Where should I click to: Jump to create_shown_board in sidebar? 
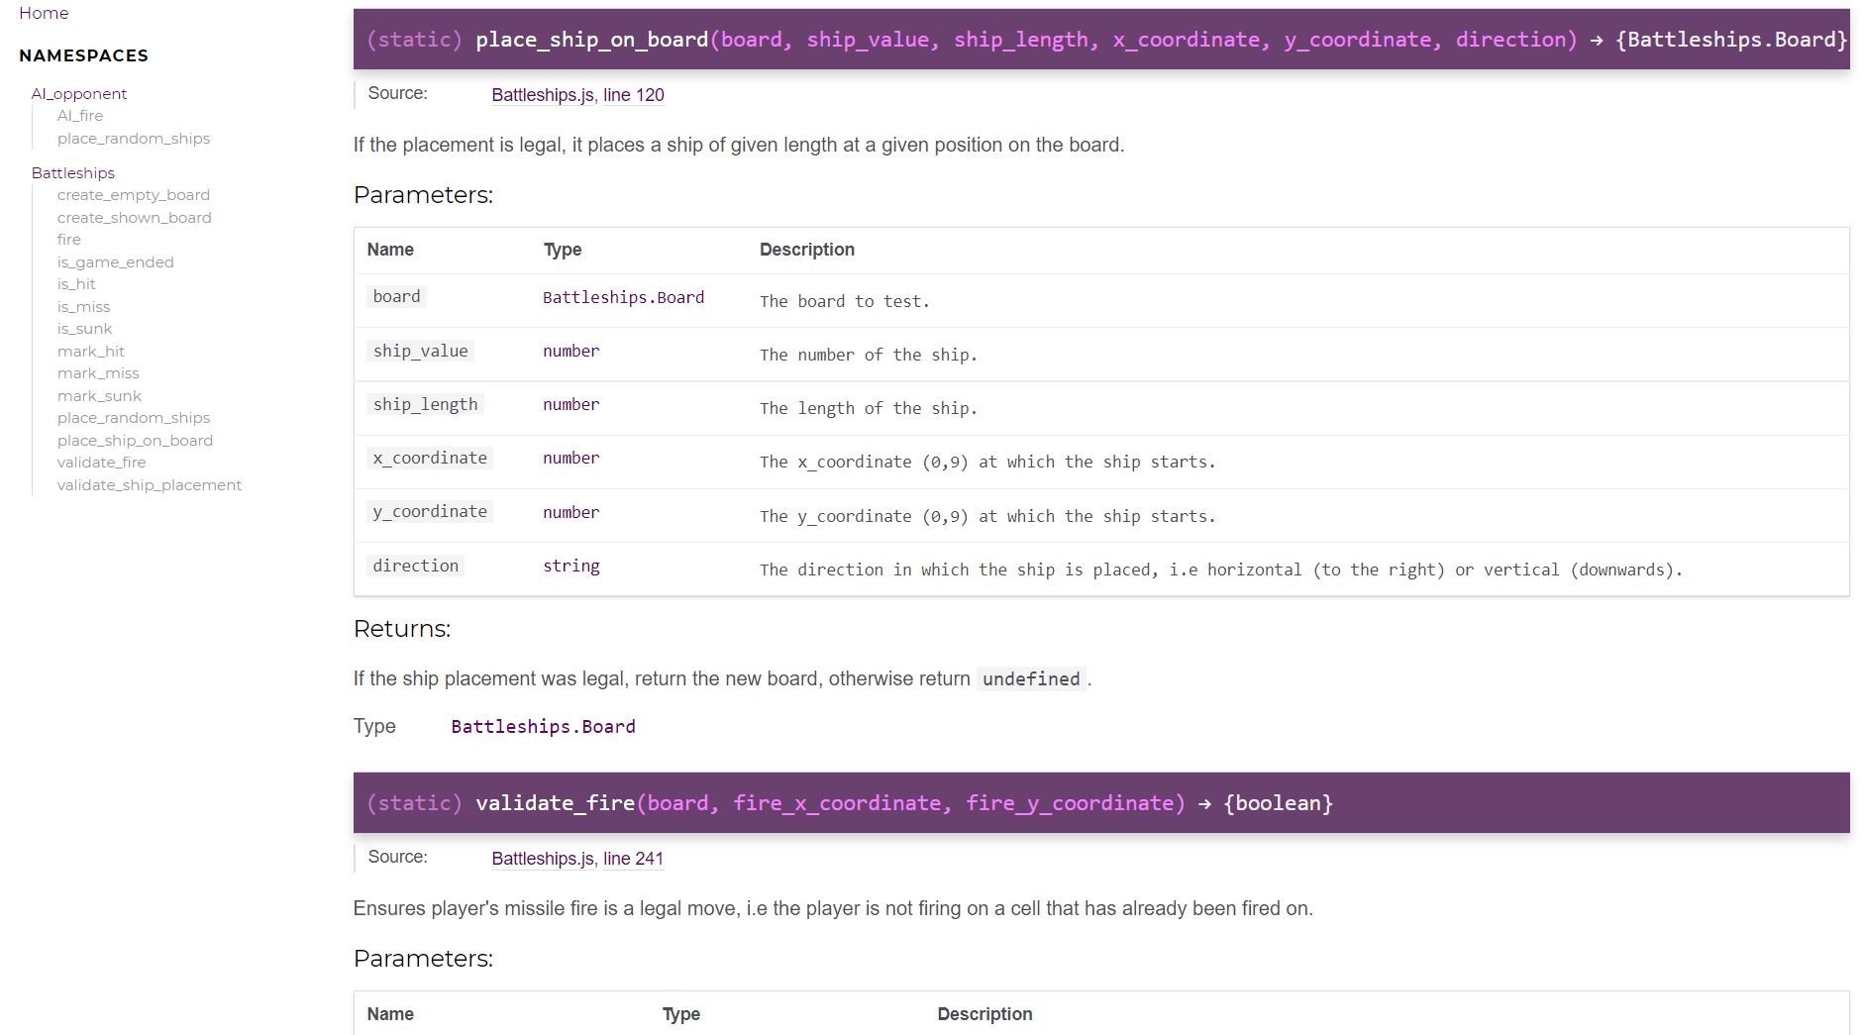[x=135, y=218]
